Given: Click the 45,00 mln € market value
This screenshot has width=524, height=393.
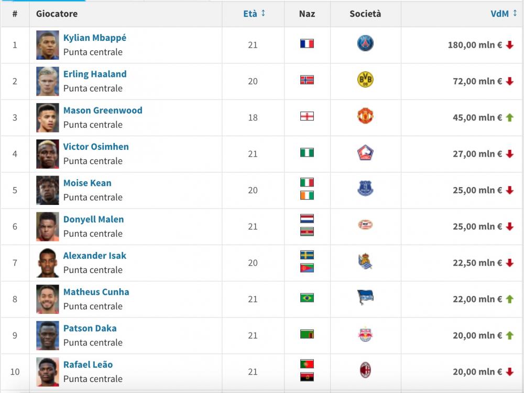Looking at the screenshot, I should (477, 117).
